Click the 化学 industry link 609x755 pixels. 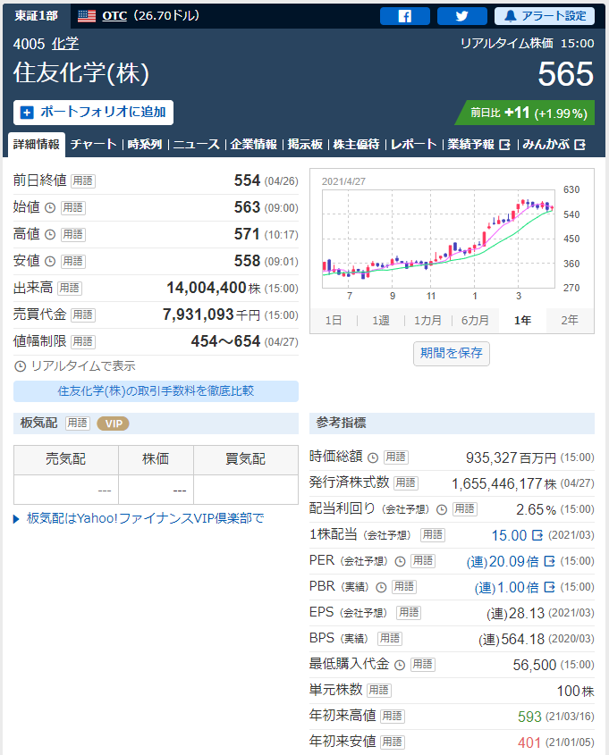[x=65, y=44]
